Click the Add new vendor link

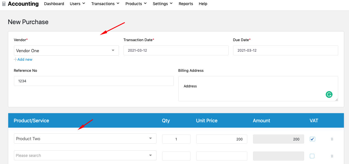[x=25, y=59]
